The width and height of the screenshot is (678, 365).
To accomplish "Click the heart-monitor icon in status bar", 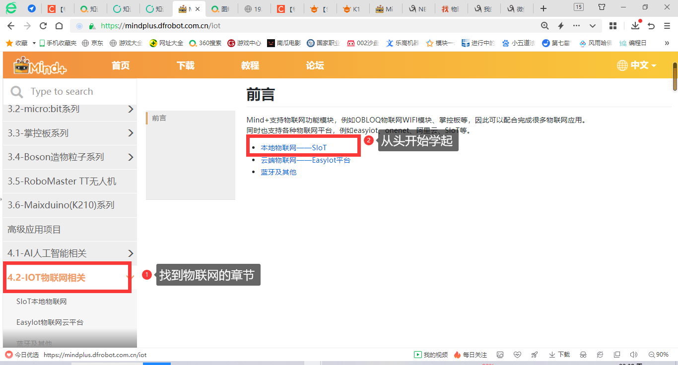I will coord(517,355).
